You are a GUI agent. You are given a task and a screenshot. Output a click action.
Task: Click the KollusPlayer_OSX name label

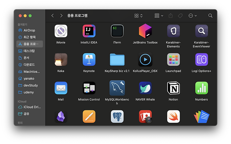145,71
